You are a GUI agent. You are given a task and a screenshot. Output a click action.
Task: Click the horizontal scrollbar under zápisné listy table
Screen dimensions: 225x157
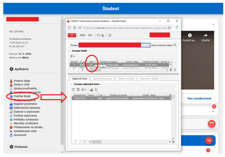click(97, 142)
